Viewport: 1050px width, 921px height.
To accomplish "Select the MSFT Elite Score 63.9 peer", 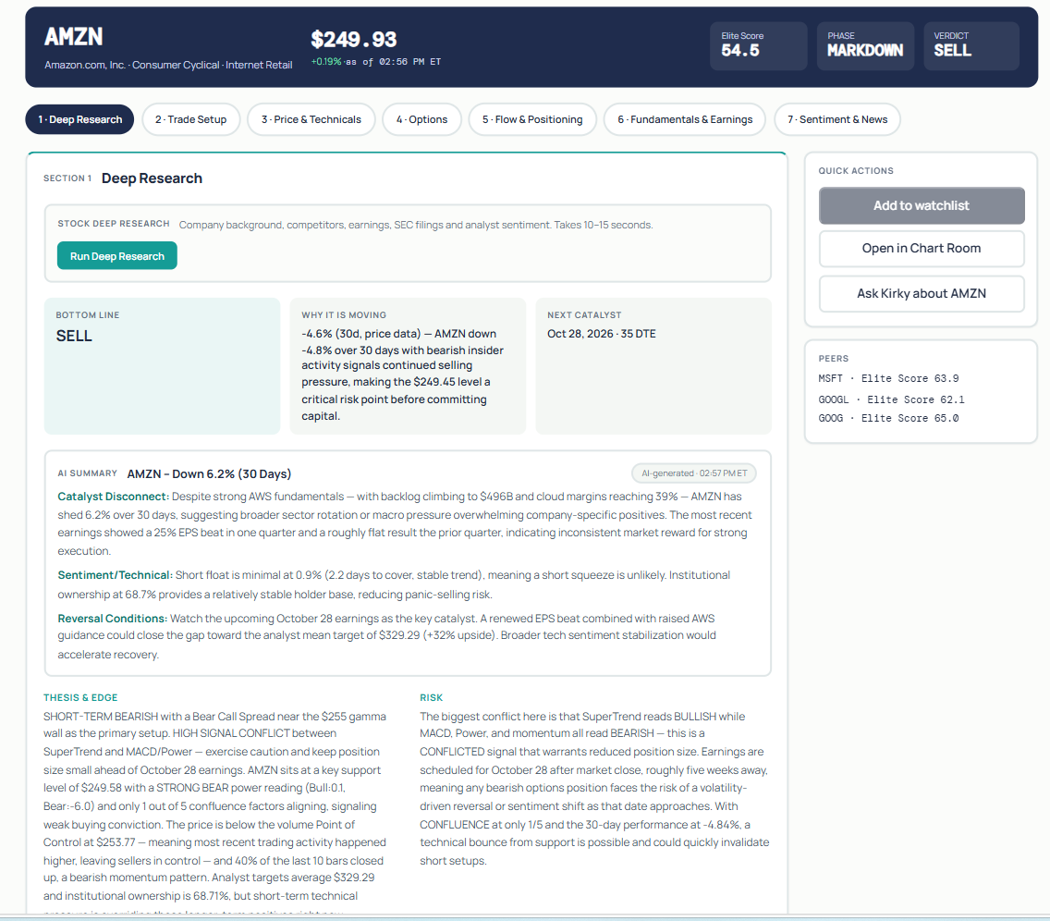I will 888,378.
